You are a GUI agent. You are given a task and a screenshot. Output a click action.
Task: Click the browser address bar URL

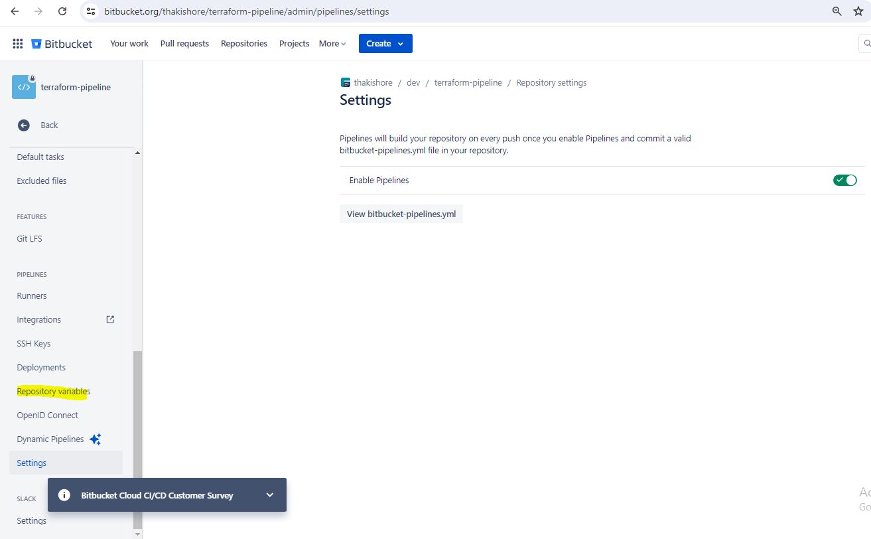[x=246, y=11]
